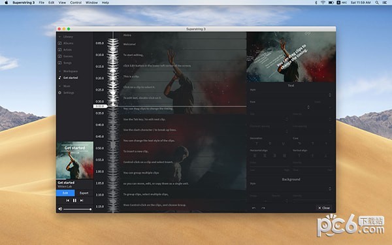Mute audio via speaker icon
Viewport: 392px width, 245px height.
pos(60,209)
